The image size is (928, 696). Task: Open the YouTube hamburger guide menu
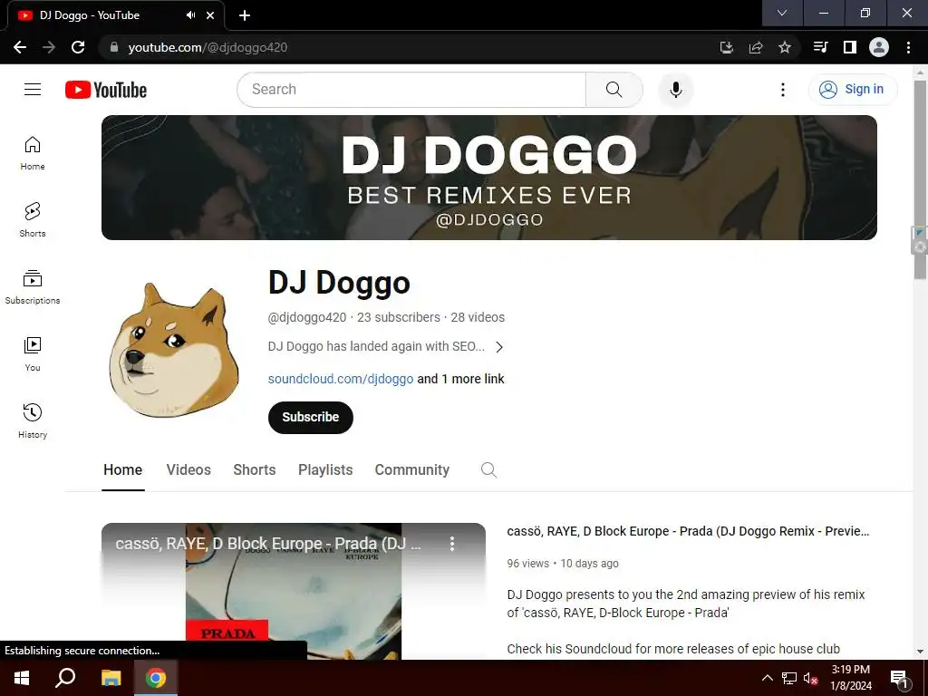(33, 90)
